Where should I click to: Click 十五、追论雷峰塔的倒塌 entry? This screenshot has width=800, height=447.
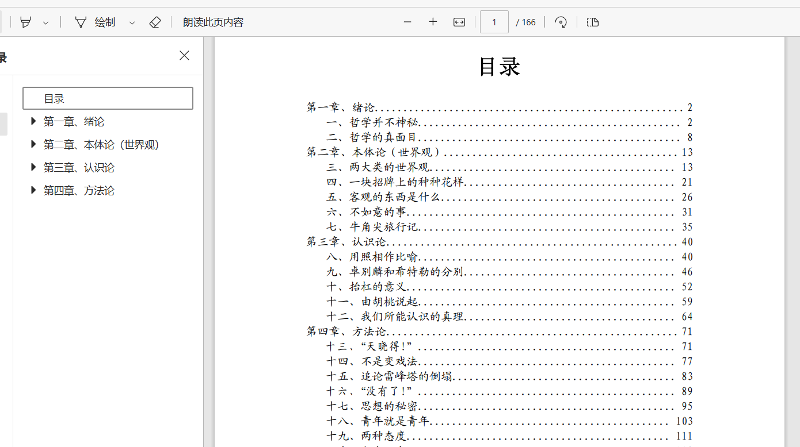pos(509,376)
